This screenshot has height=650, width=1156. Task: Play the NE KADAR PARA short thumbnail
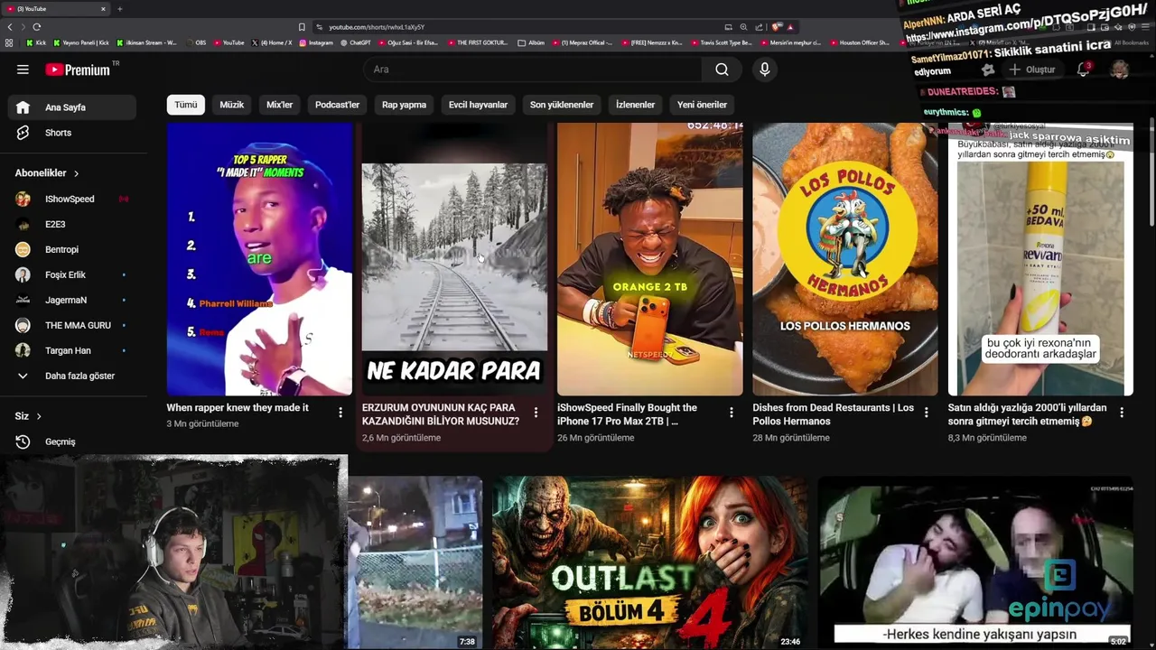[454, 259]
